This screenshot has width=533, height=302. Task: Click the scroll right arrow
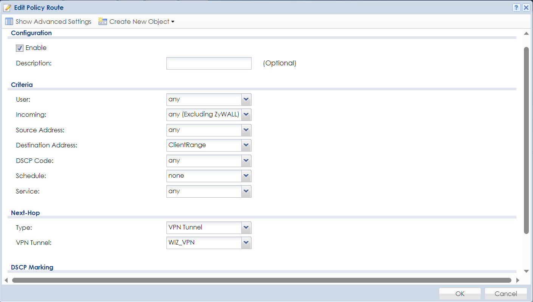517,280
